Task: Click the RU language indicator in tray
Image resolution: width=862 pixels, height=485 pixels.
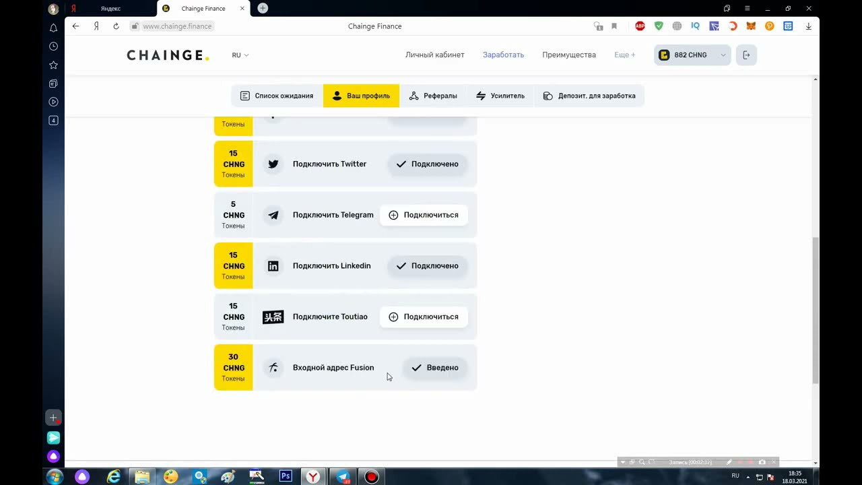Action: pos(735,476)
